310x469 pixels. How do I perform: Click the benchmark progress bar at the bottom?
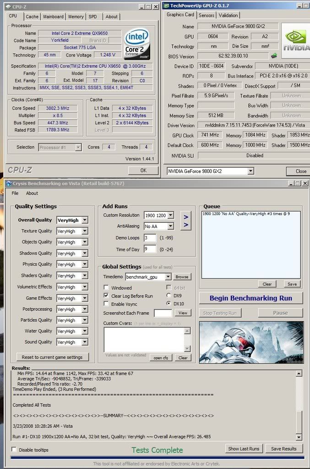[x=158, y=458]
